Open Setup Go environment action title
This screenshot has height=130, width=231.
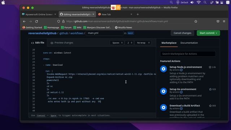183,89
